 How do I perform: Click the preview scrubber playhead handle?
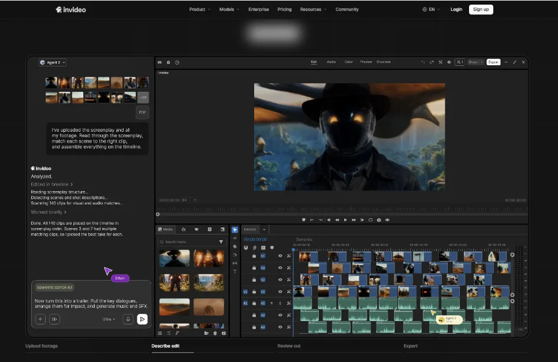(x=158, y=214)
